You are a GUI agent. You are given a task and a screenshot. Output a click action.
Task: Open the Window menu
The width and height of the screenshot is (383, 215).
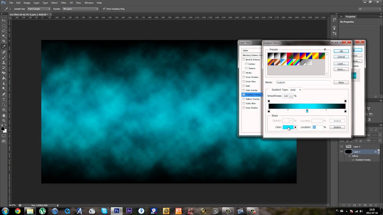click(89, 3)
